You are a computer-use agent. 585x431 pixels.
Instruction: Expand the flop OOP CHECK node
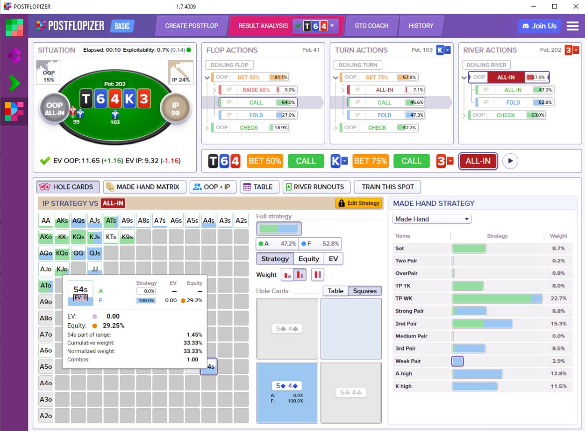coord(208,128)
